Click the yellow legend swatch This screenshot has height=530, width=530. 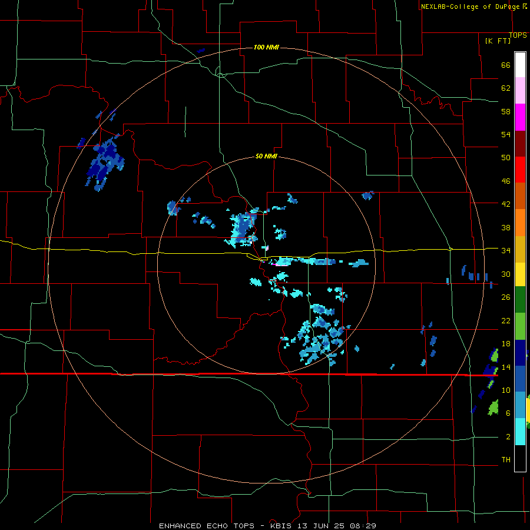(520, 274)
